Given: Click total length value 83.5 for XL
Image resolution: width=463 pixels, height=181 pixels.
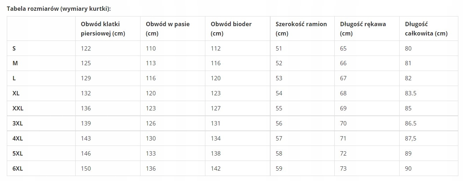Looking at the screenshot, I should (410, 93).
